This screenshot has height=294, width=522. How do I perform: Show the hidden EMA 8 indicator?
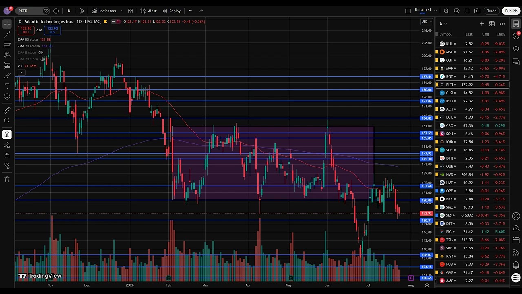41,53
